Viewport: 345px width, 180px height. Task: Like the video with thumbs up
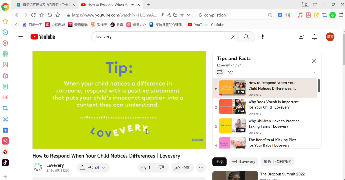pyautogui.click(x=146, y=168)
